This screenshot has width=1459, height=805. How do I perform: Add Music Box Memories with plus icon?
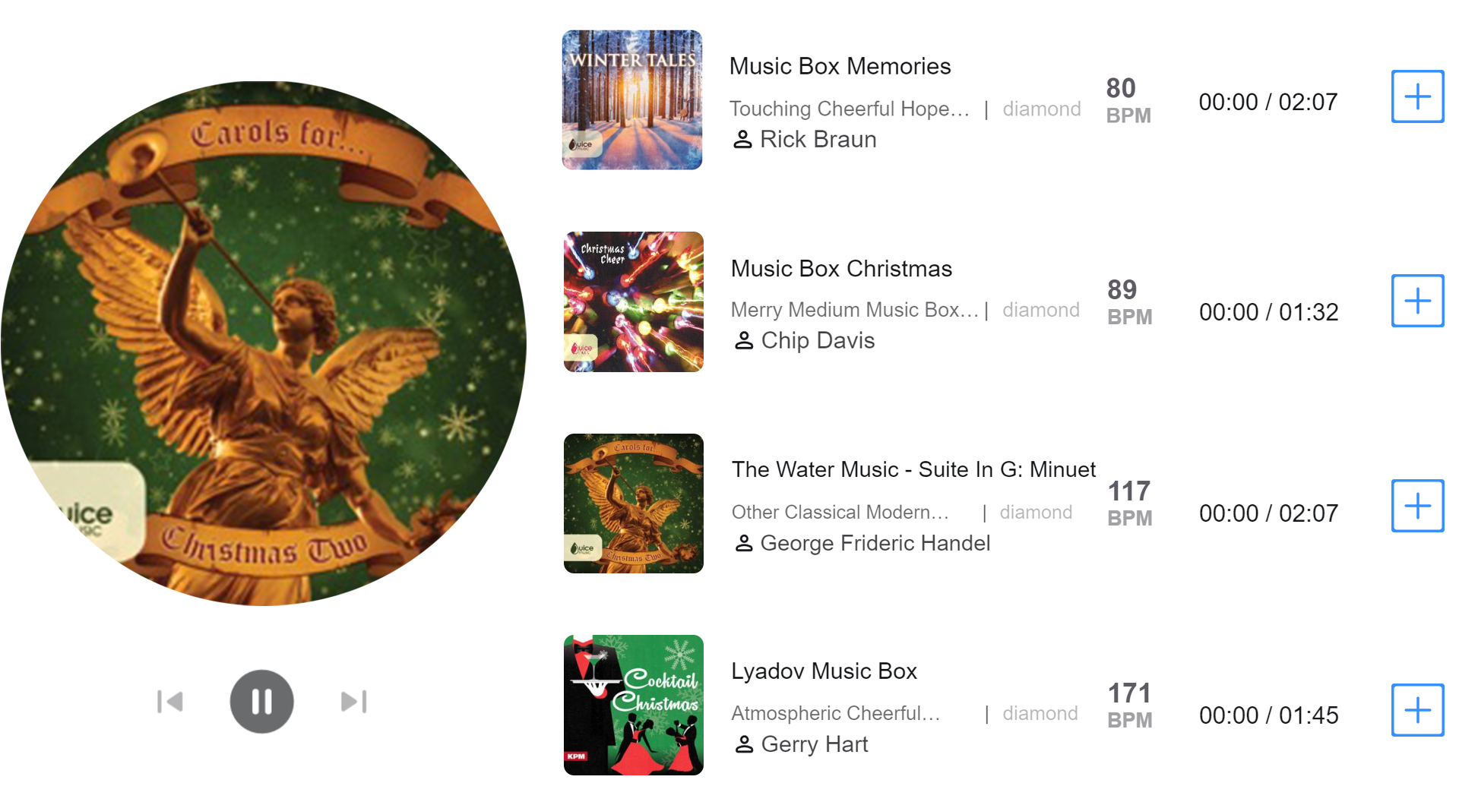point(1417,96)
